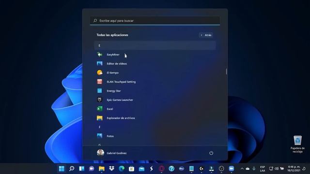
Task: Open EasyMiner from the apps list
Action: click(113, 55)
